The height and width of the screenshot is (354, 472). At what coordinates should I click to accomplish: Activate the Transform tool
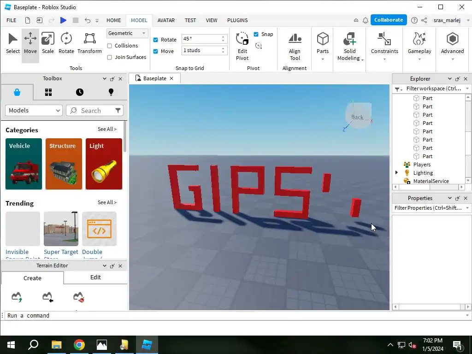tap(89, 44)
